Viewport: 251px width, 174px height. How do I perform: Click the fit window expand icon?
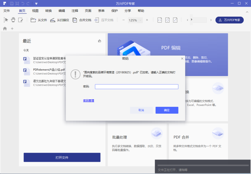175,20
